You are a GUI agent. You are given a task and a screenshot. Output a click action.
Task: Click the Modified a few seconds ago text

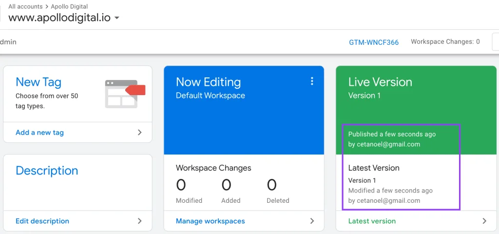click(x=390, y=191)
